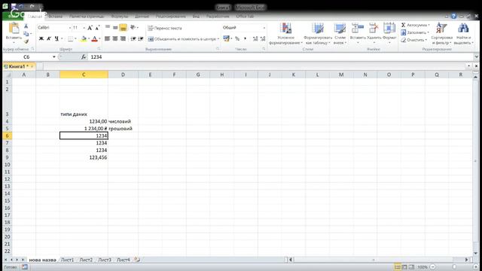
Task: Activate the Format Painter brush
Action: [x=26, y=41]
